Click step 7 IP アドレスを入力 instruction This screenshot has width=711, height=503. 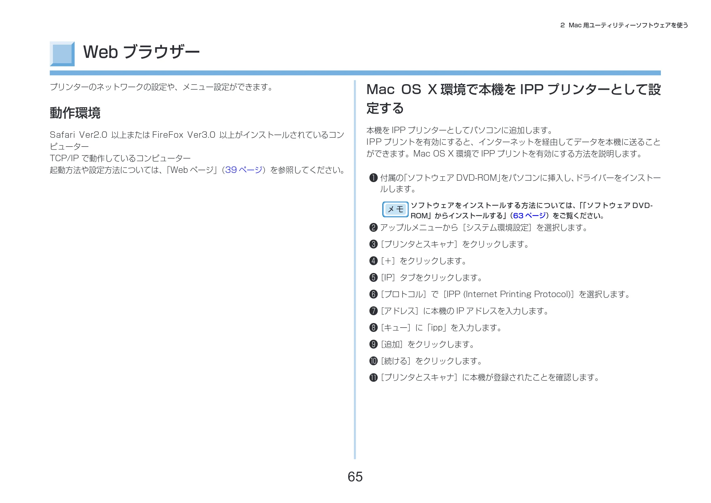tap(465, 311)
